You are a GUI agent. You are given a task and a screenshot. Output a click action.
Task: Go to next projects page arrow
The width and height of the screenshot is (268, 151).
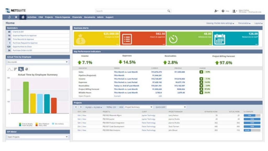pyautogui.click(x=81, y=107)
